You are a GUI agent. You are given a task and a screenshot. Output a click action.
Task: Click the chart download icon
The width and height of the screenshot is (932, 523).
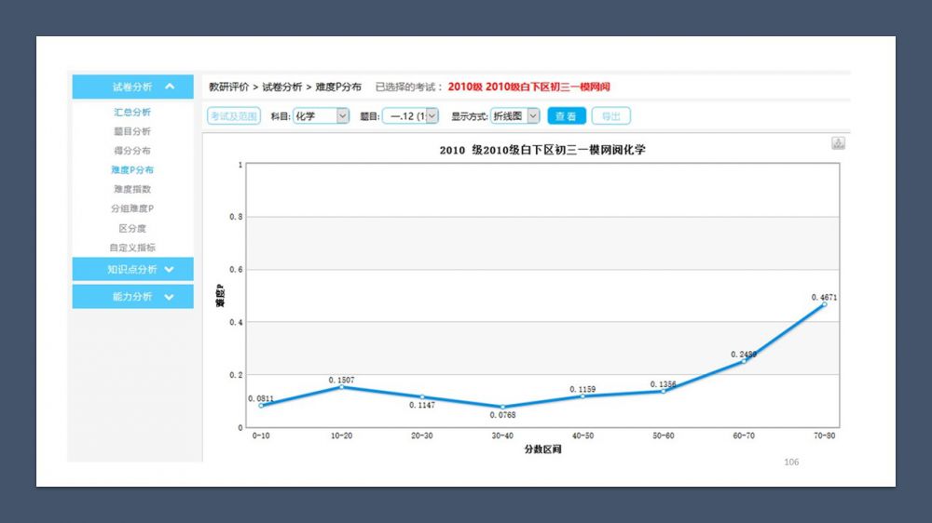pyautogui.click(x=838, y=142)
